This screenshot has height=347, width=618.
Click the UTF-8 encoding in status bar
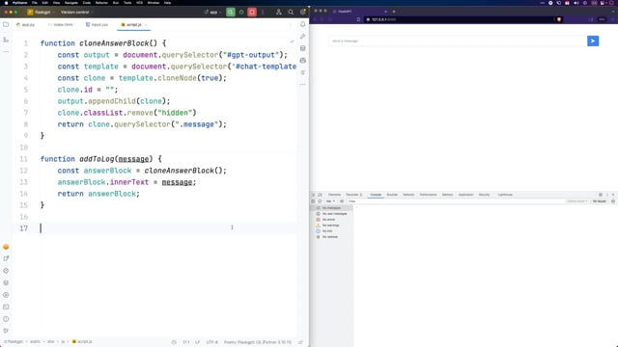point(211,342)
